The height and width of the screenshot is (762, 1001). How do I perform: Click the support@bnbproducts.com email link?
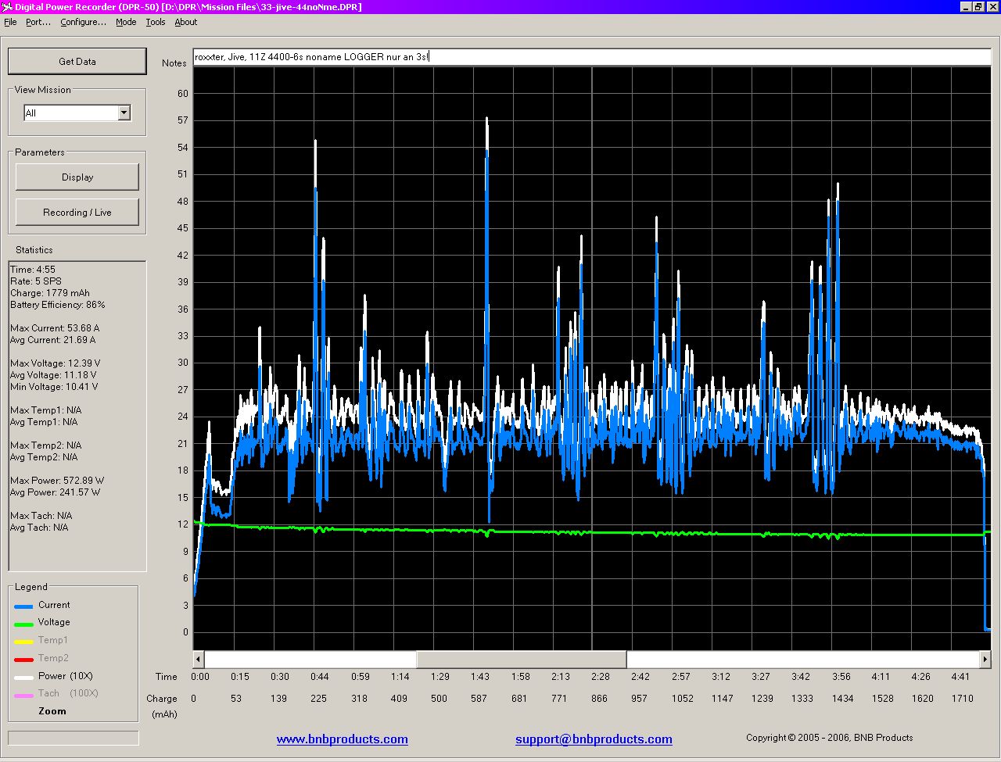(594, 739)
